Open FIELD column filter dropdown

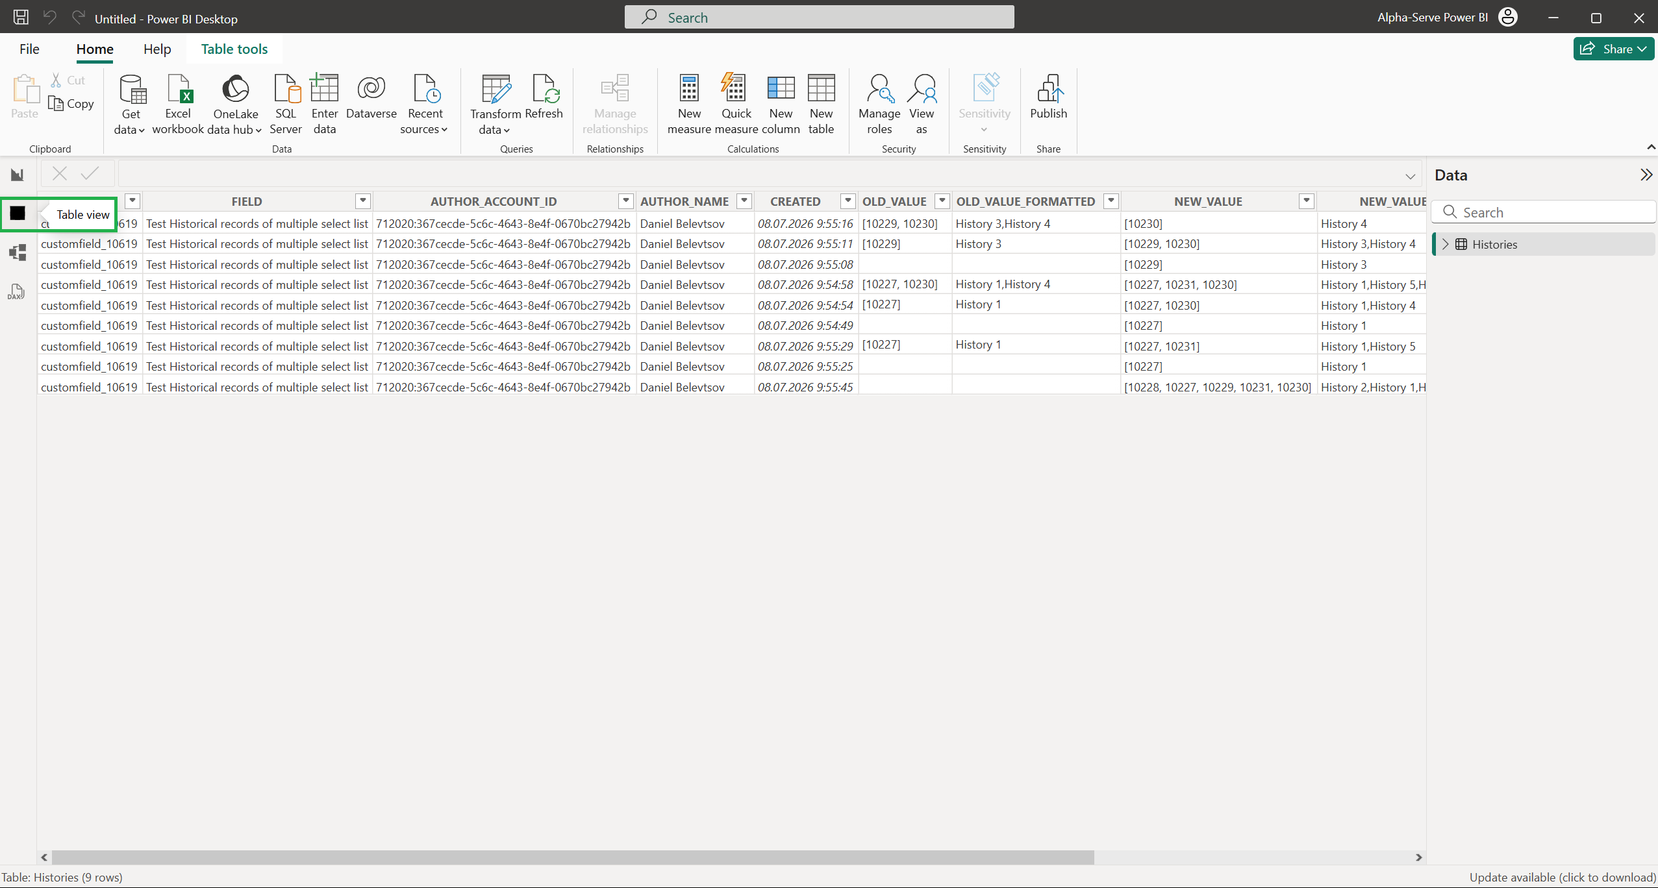pyautogui.click(x=363, y=201)
